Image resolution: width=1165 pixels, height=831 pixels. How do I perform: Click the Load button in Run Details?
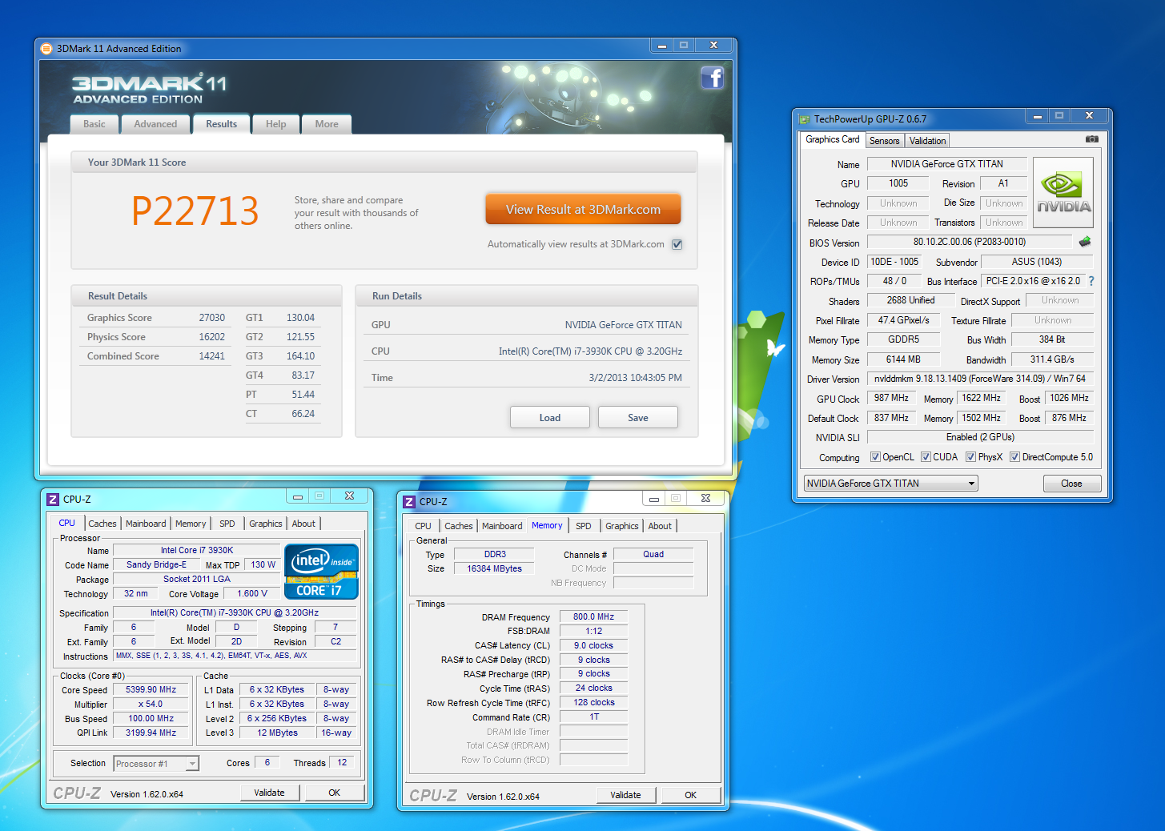click(x=550, y=418)
